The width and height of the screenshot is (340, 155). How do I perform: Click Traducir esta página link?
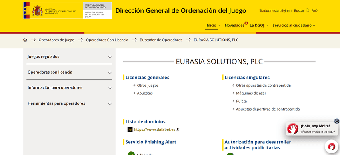274,10
